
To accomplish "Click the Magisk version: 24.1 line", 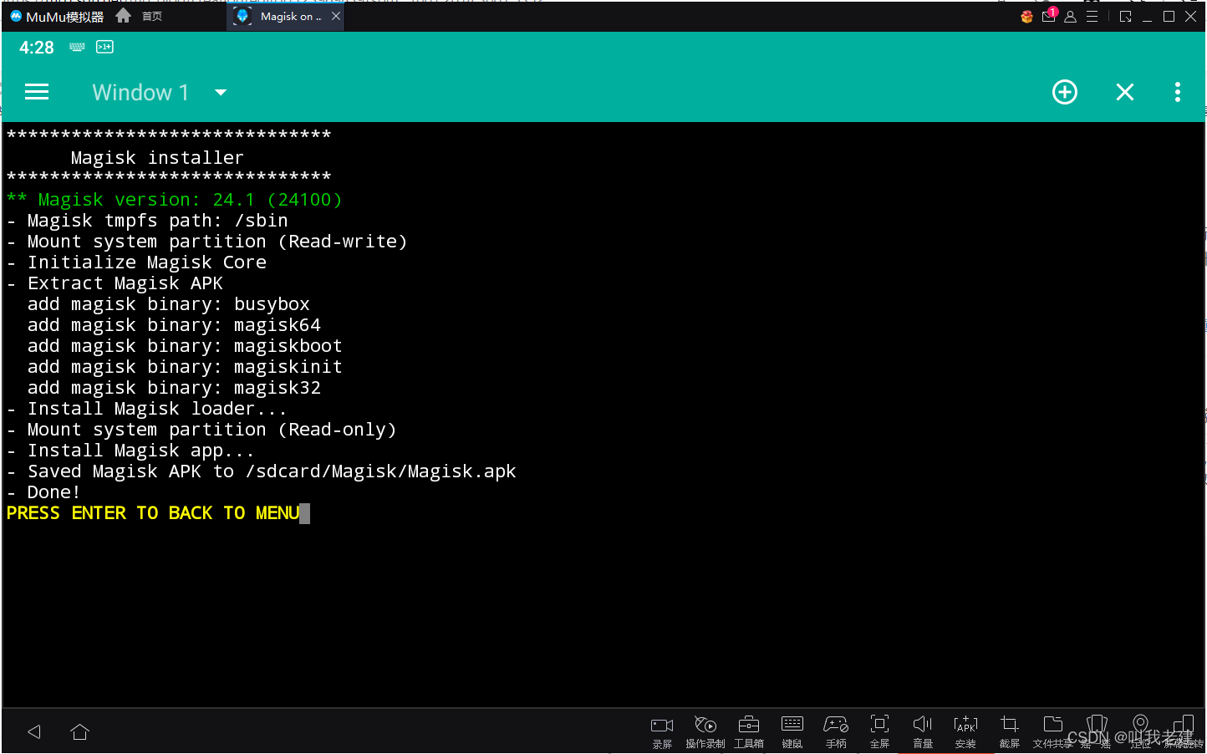I will click(x=174, y=200).
